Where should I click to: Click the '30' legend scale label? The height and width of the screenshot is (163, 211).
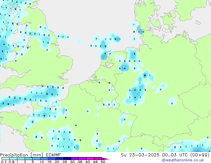coord(72,162)
